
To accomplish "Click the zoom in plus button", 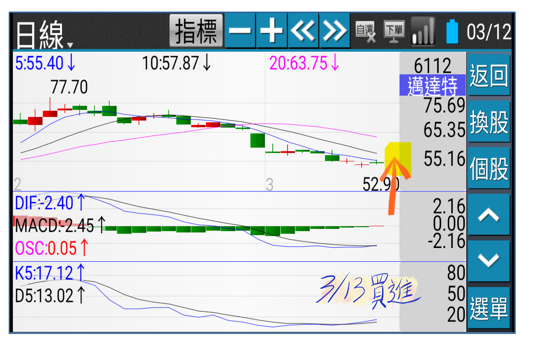I will coord(271,31).
